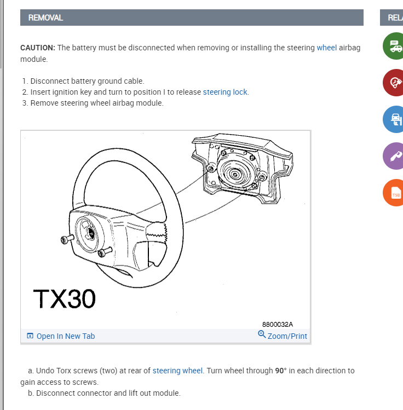This screenshot has height=410, width=403.
Task: Click the steering wheel airbag diagram image
Action: click(x=165, y=229)
